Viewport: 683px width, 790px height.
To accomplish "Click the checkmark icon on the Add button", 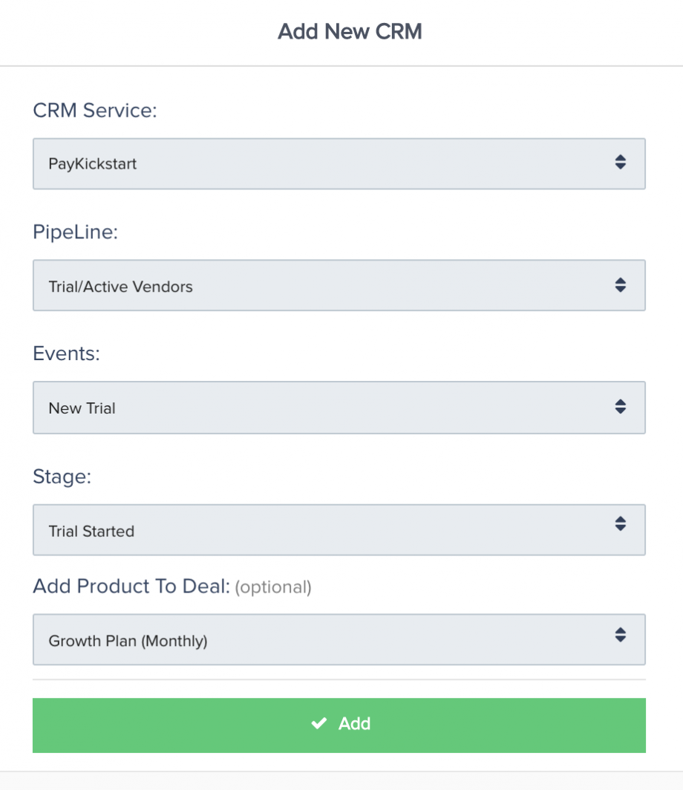I will click(319, 724).
